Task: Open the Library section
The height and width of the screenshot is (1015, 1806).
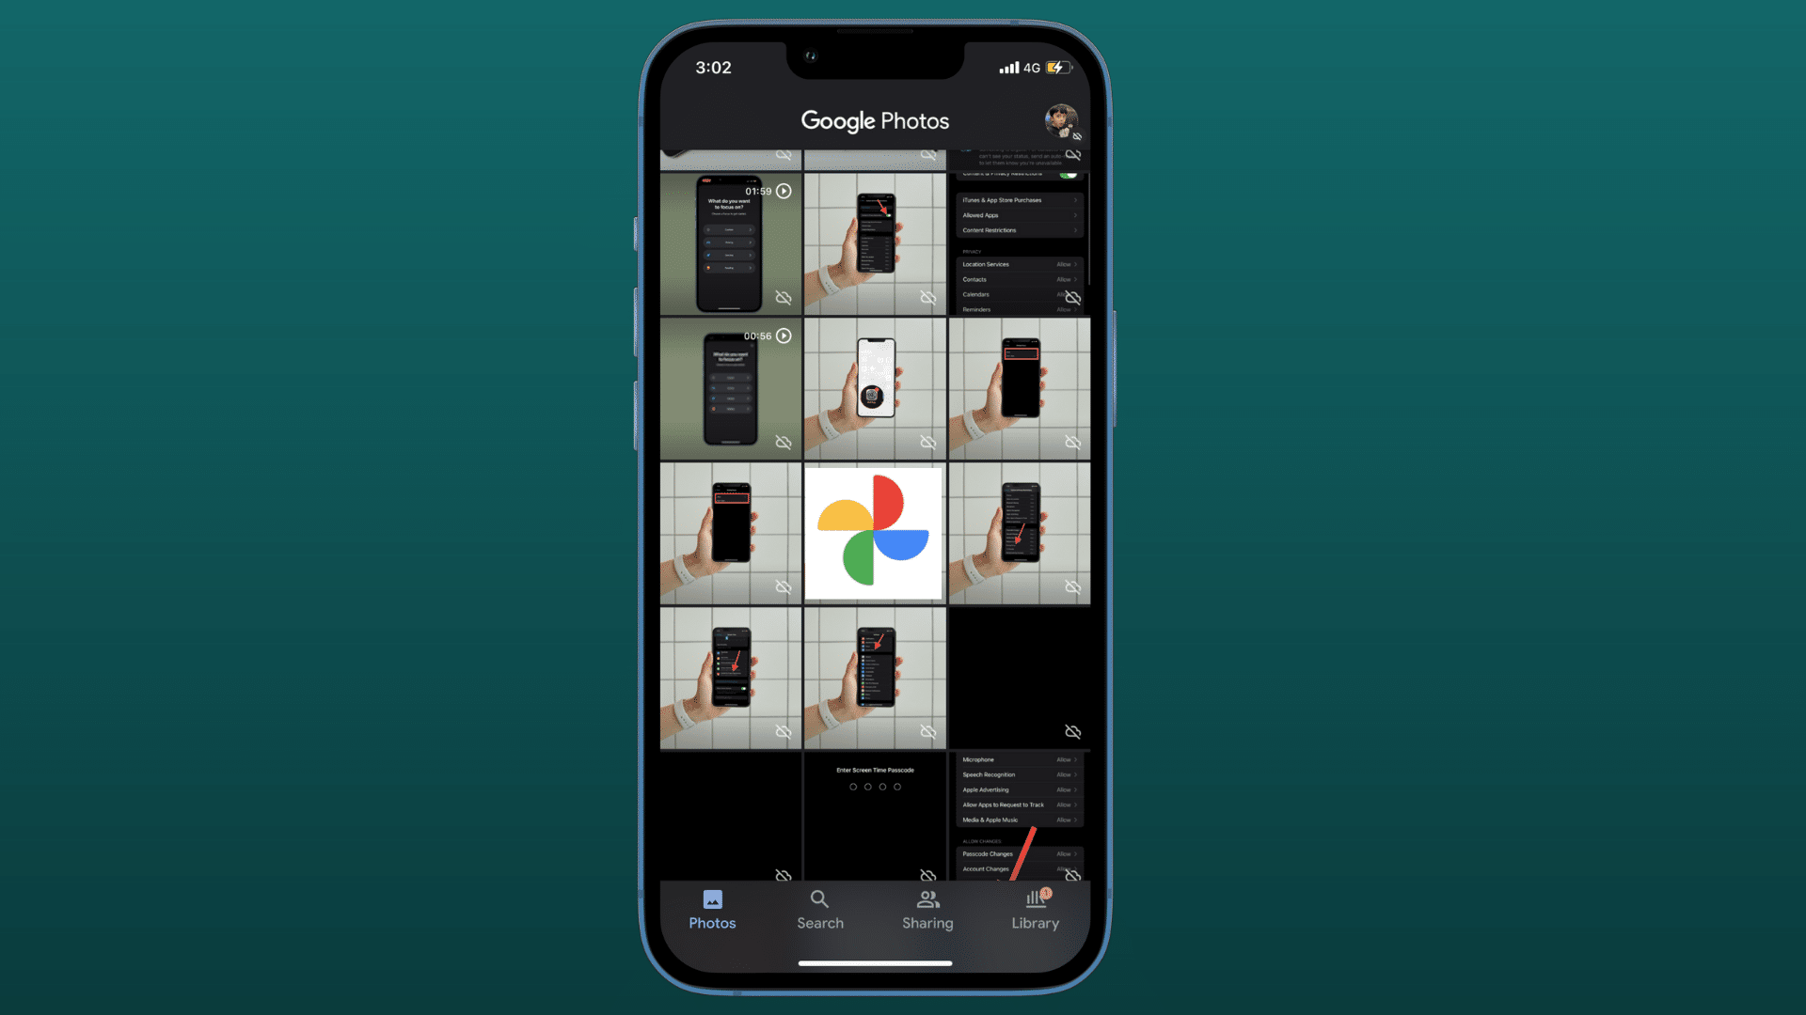Action: [x=1035, y=909]
